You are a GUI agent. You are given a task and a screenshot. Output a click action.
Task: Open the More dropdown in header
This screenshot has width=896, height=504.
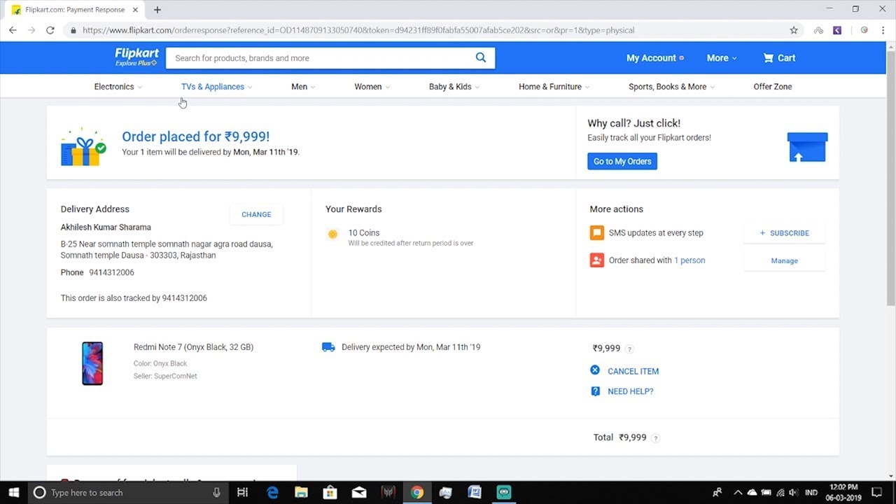tap(722, 58)
